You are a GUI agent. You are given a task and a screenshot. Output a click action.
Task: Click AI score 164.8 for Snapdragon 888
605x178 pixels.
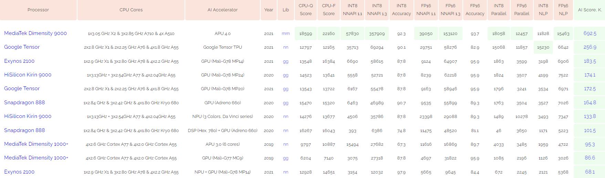[x=590, y=103]
